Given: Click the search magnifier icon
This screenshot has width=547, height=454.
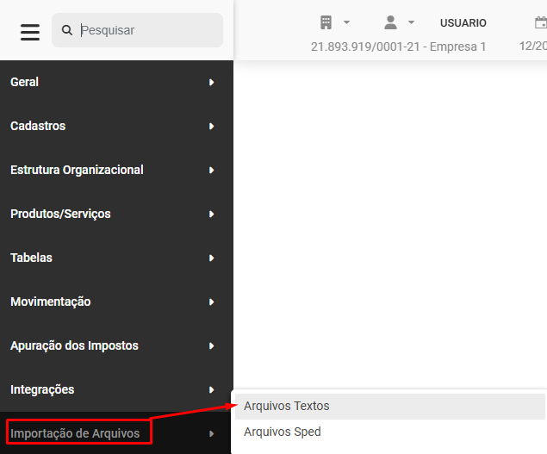Looking at the screenshot, I should 67,30.
